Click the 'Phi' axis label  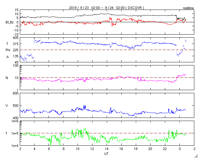(8, 50)
